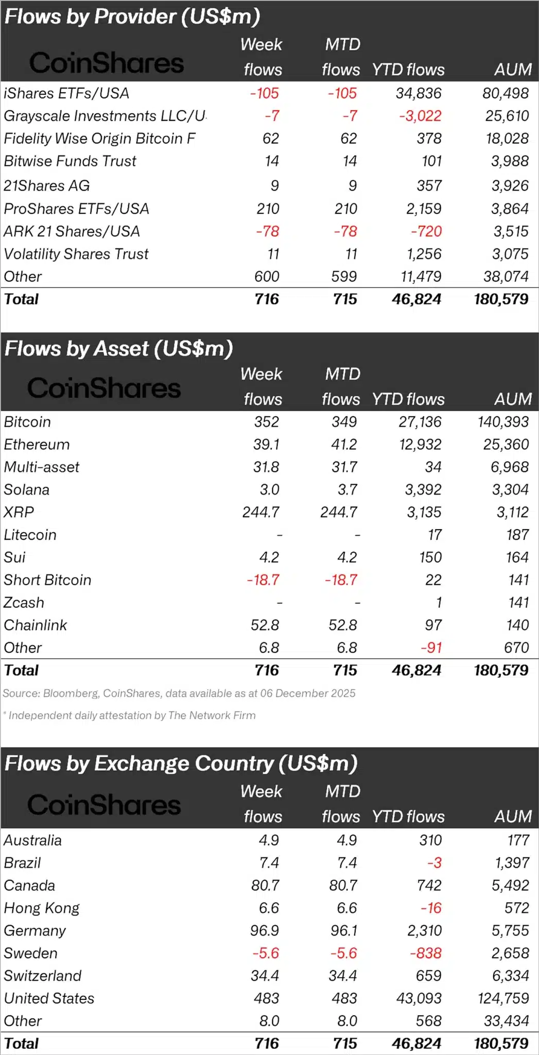
Task: Click YTD flows header in Flows by Provider table
Action: coord(408,70)
